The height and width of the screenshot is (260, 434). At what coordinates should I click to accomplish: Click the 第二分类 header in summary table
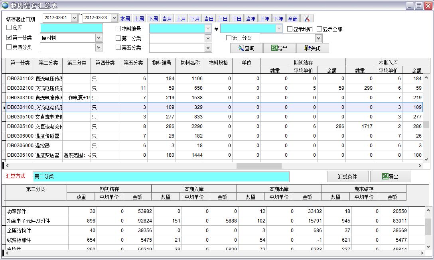(x=36, y=189)
